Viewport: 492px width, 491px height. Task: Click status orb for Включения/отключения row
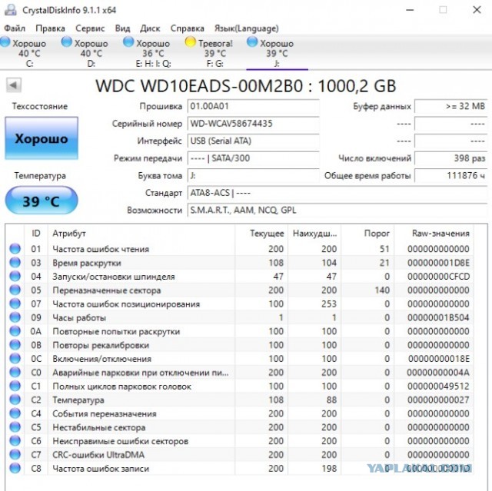(x=15, y=358)
